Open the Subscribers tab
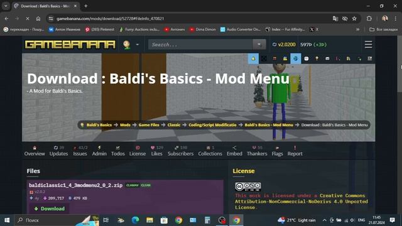Screen dimensions: 402x226 pos(180,151)
